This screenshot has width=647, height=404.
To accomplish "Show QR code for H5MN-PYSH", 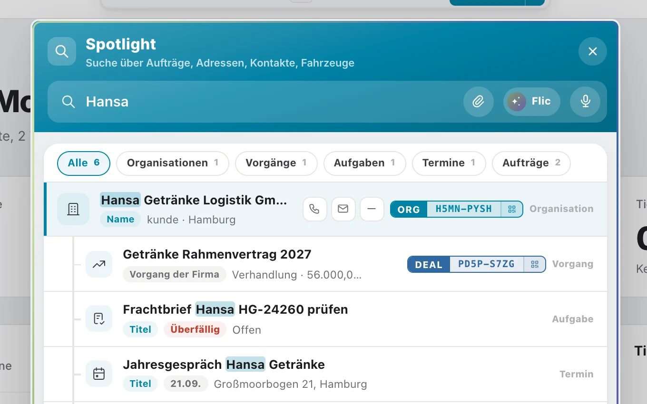I will coord(512,209).
